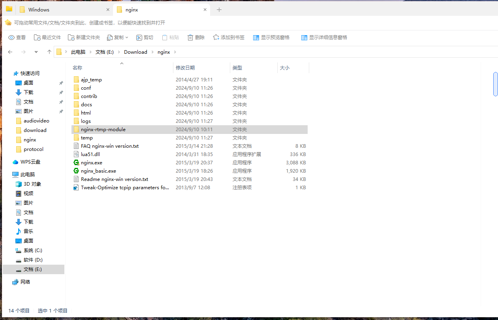Viewport: 498px width, 320px height.
Task: Click Download in the address bar
Action: pos(135,52)
